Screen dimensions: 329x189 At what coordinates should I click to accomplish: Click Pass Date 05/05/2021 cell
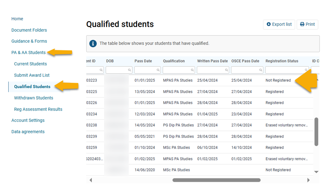(145, 136)
